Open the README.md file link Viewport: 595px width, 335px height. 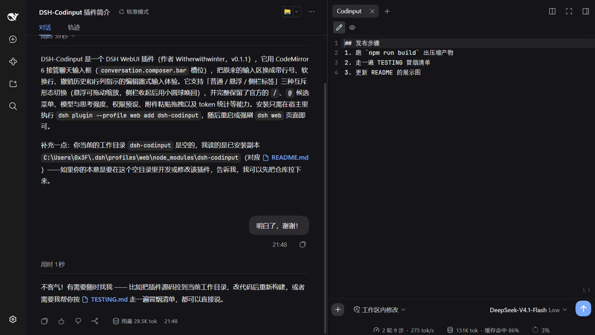coord(285,157)
